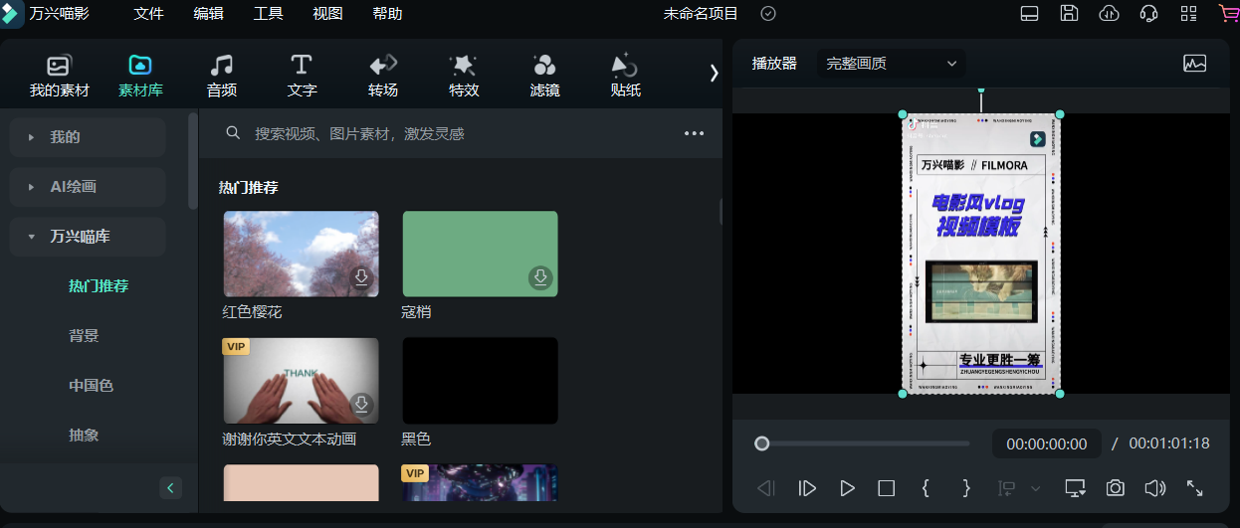Enter fullscreen preview with expand icon
Viewport: 1240px width, 528px height.
pos(1195,488)
